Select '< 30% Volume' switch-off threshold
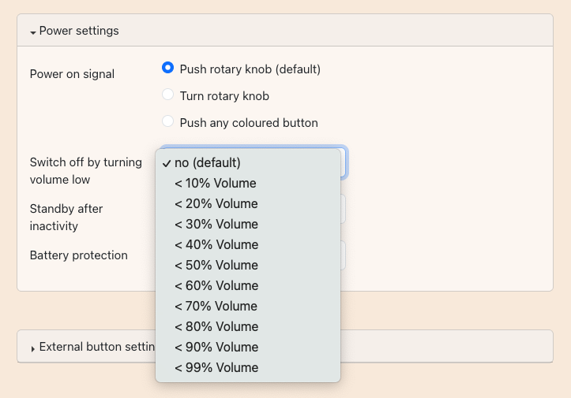The image size is (571, 398). (216, 224)
